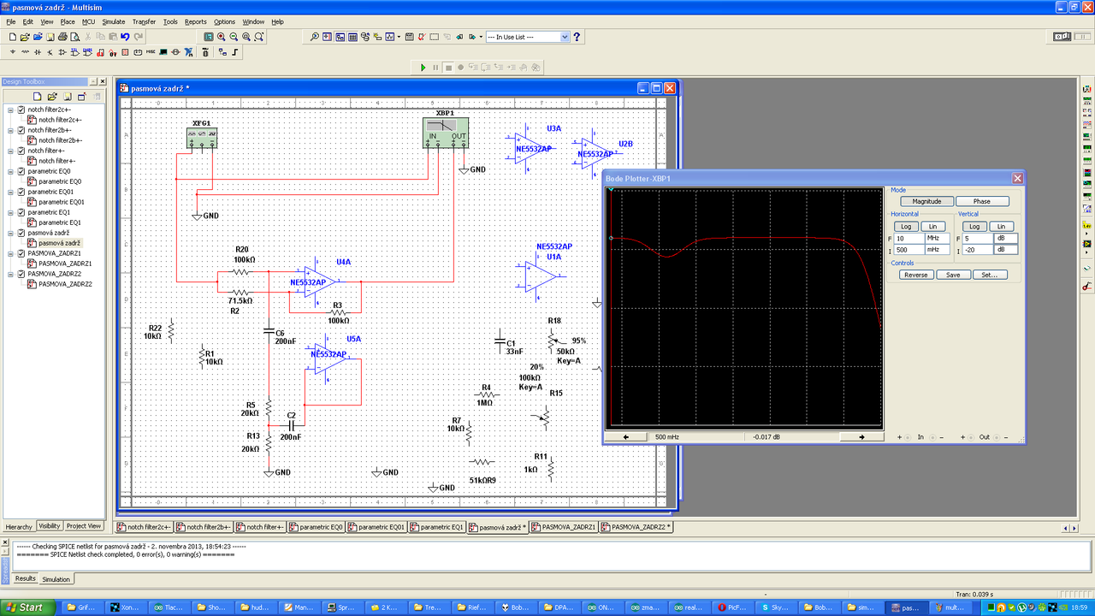Uncheck the notch filter2c+- design checkbox

21,110
